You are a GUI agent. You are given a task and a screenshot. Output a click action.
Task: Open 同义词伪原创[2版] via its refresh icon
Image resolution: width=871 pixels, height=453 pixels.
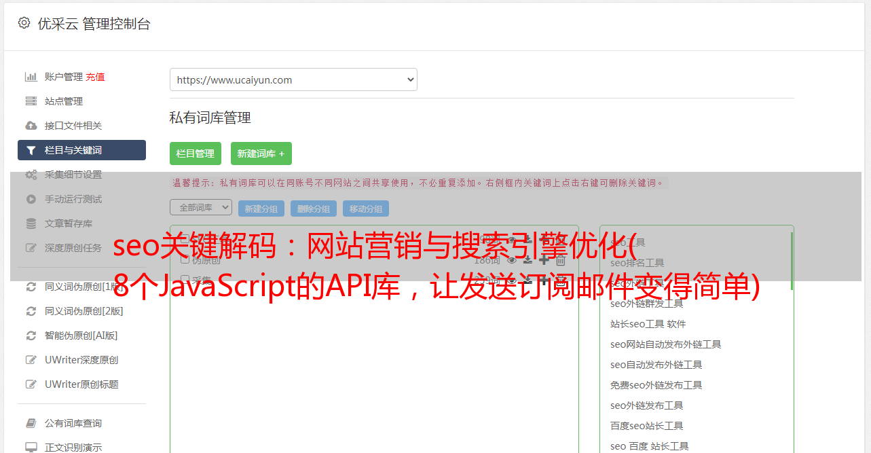point(31,311)
